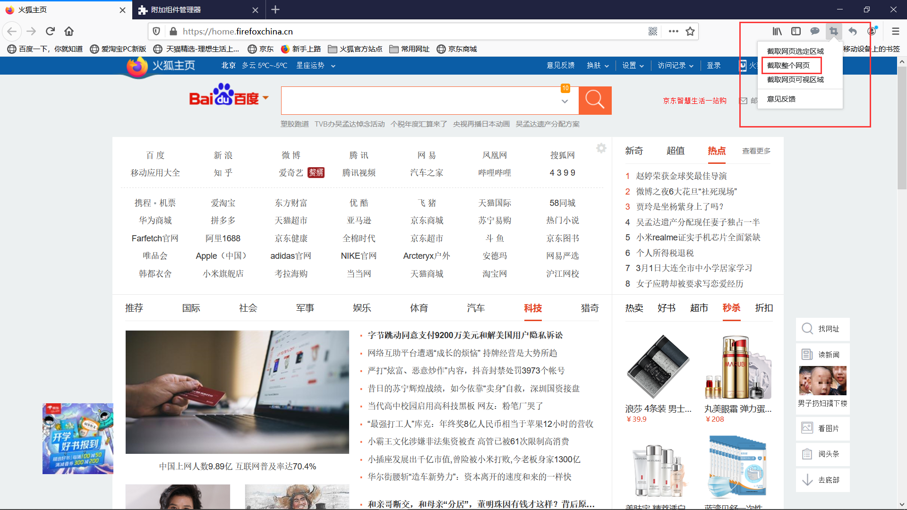
Task: Expand the 星座运势 dropdown arrow
Action: pos(333,66)
